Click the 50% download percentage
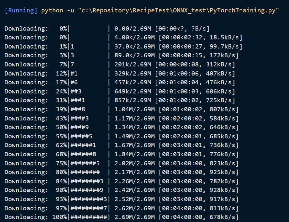 tap(61, 127)
